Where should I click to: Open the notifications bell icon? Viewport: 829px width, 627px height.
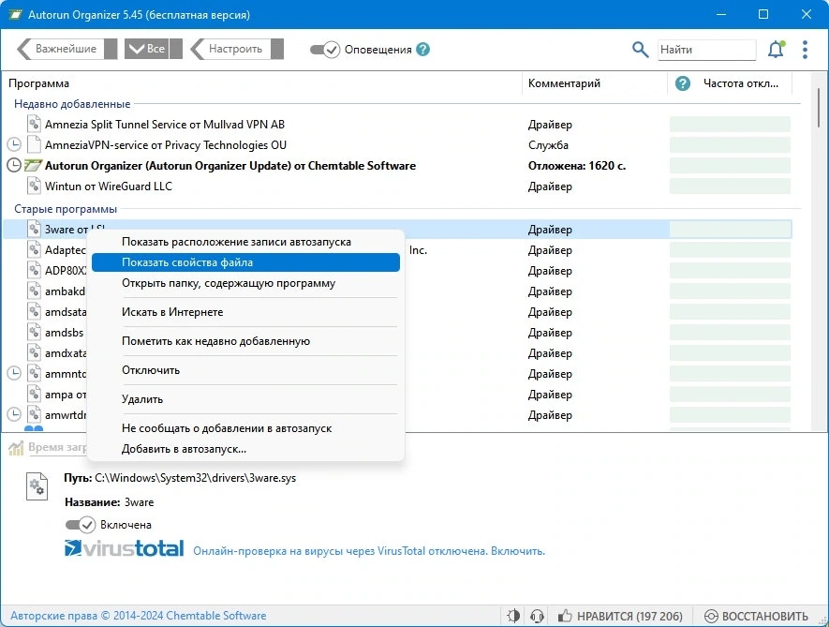[776, 50]
